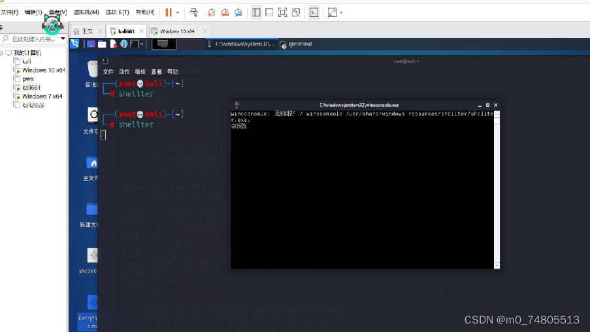
Task: Click wineconsole scrollbar up arrow
Action: click(x=497, y=113)
